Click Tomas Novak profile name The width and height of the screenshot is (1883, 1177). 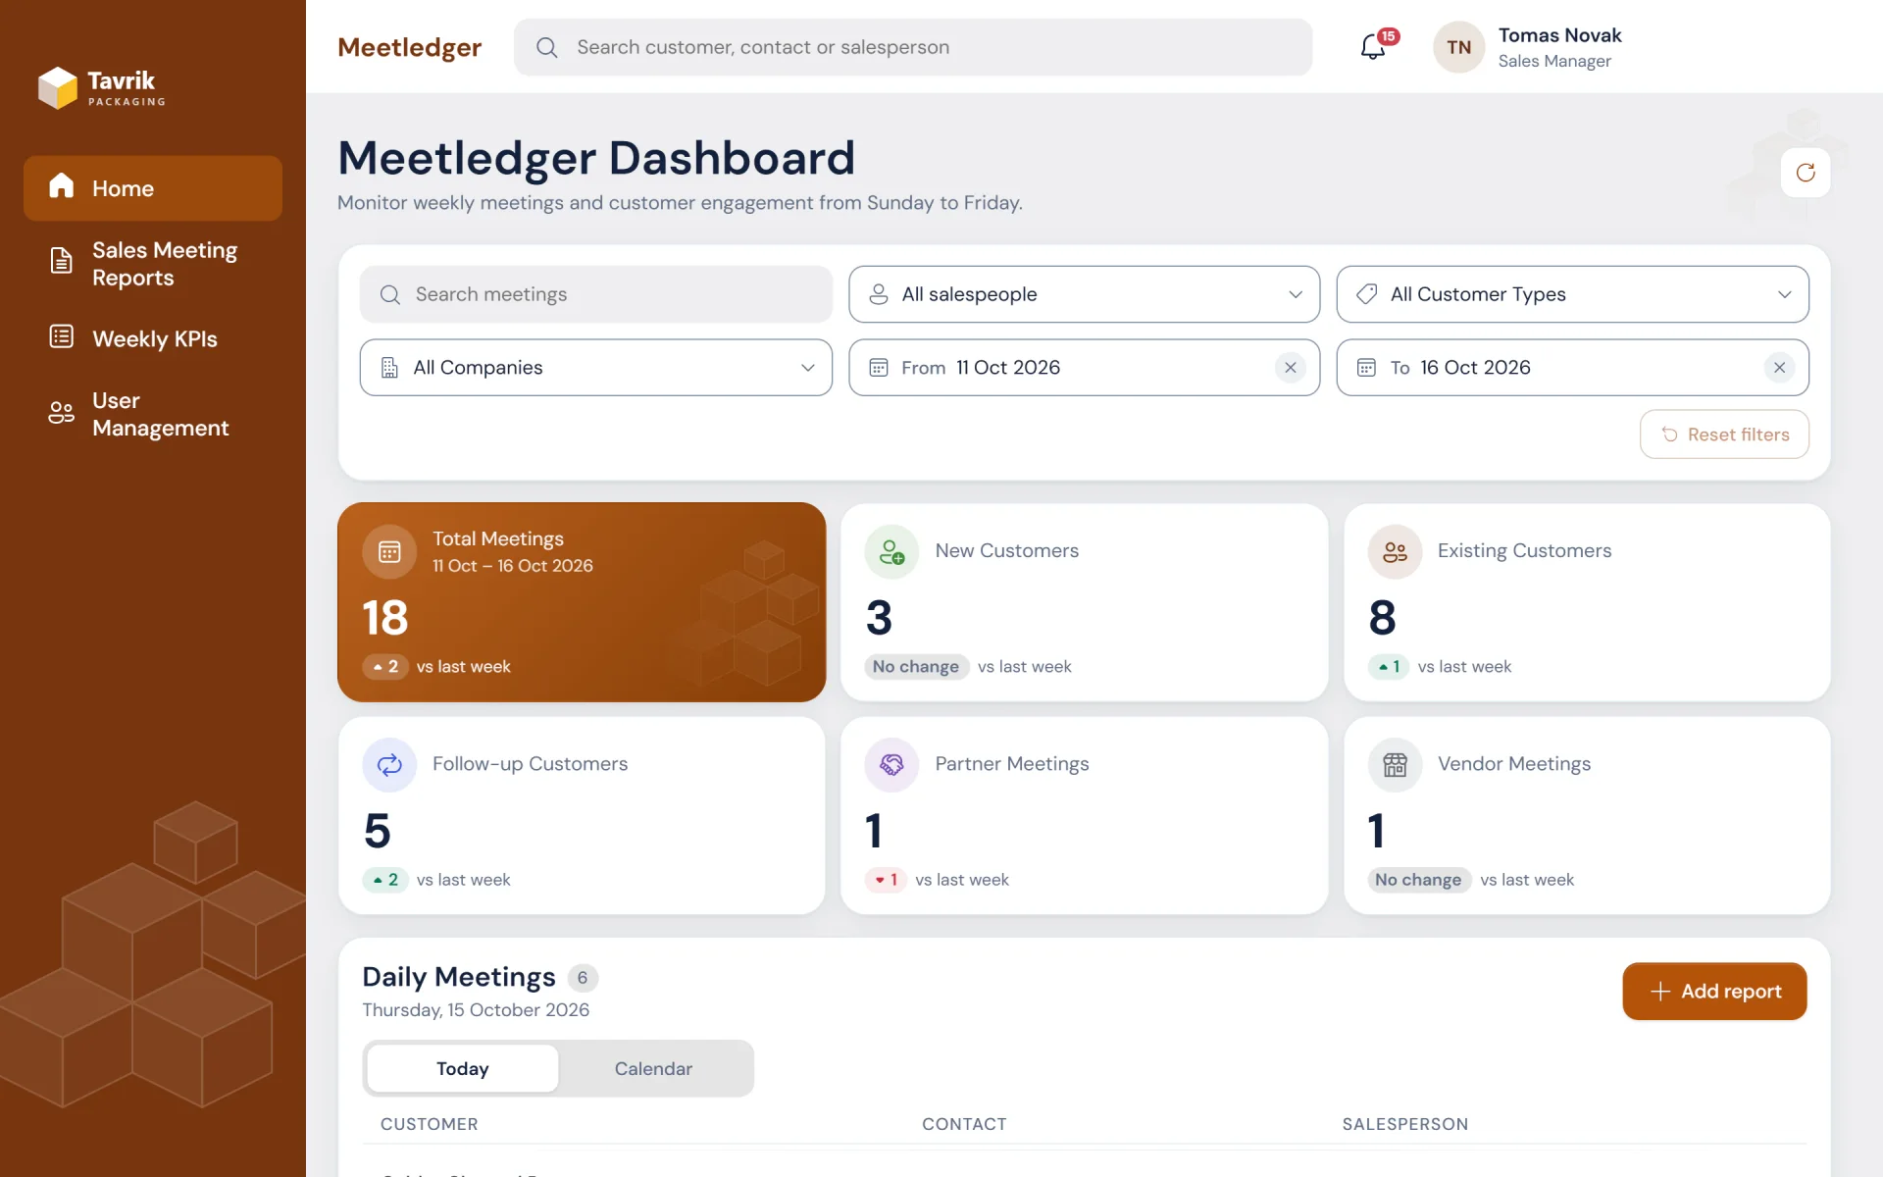pyautogui.click(x=1559, y=35)
